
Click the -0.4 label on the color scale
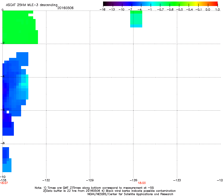point(190,10)
